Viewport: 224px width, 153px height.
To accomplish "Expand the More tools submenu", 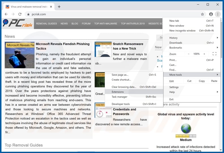I will tap(191, 75).
